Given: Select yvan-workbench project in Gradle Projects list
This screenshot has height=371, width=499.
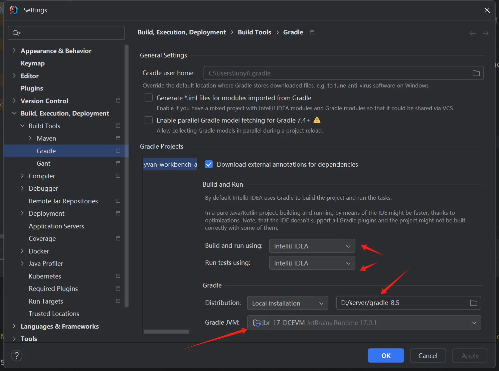Looking at the screenshot, I should coord(170,164).
